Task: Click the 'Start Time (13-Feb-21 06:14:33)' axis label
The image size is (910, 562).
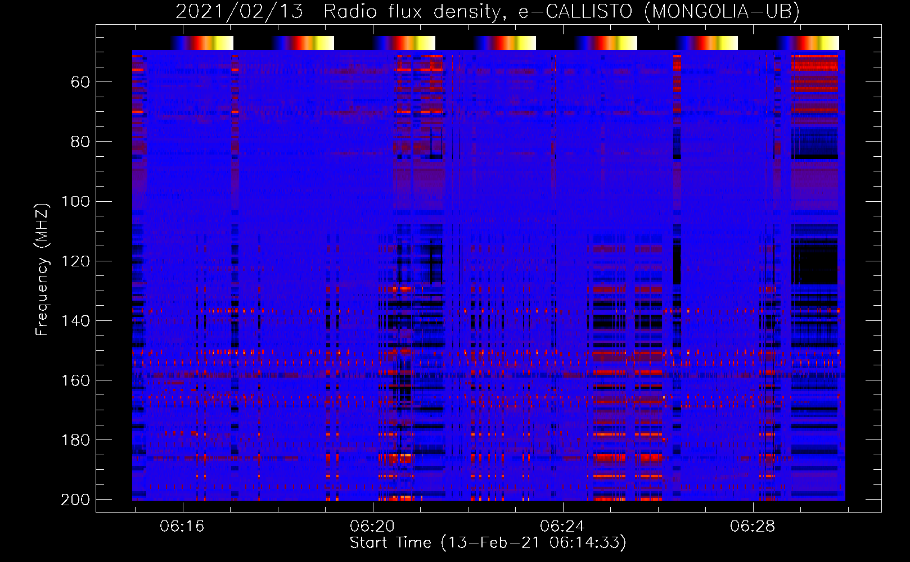Action: 488,543
